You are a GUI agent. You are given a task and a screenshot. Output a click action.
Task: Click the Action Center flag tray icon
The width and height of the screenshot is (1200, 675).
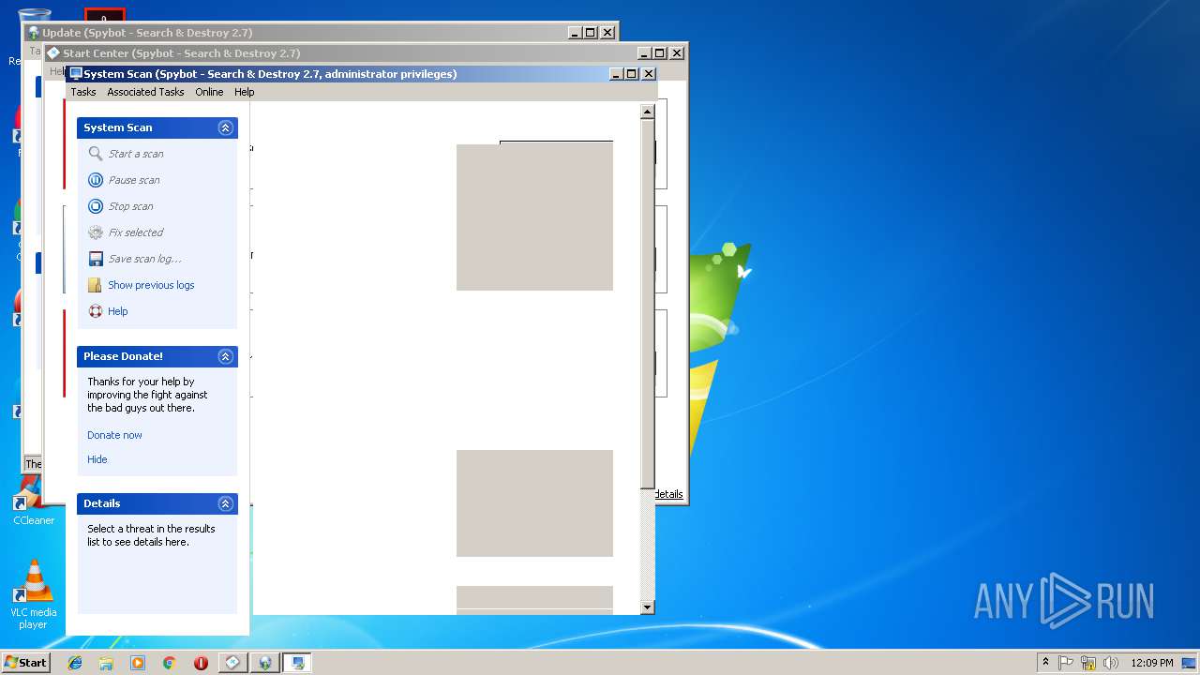pyautogui.click(x=1067, y=663)
